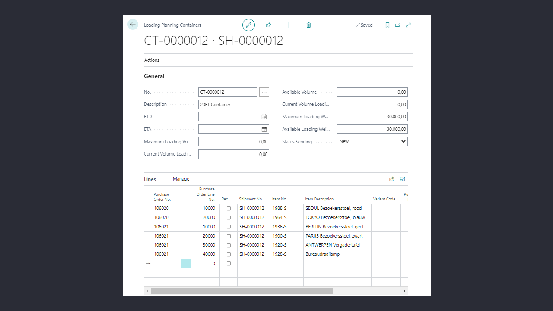Select item number 1928-S cell

287,254
